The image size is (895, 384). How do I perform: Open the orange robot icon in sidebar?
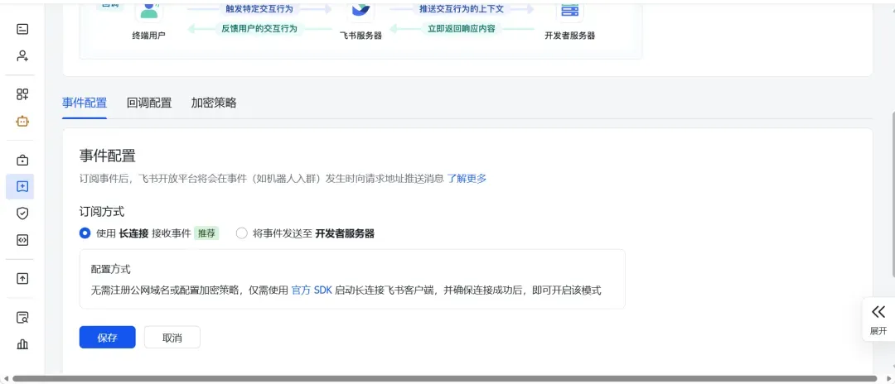pyautogui.click(x=22, y=121)
